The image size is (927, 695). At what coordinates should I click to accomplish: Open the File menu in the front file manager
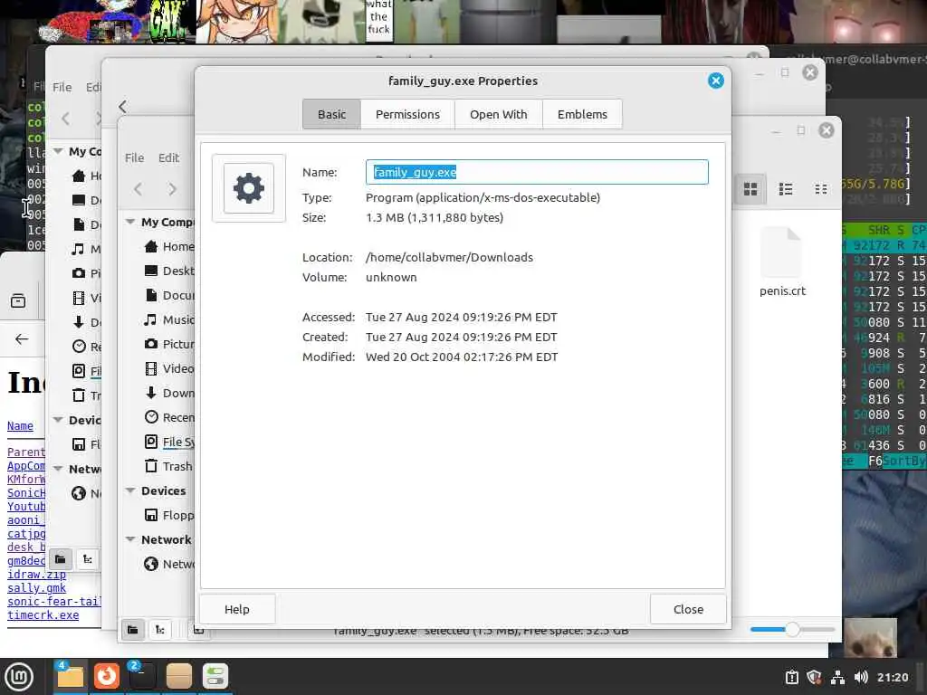134,157
